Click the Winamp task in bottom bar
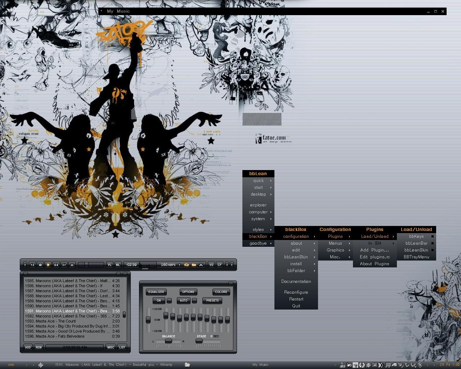The width and height of the screenshot is (461, 369). [114, 365]
